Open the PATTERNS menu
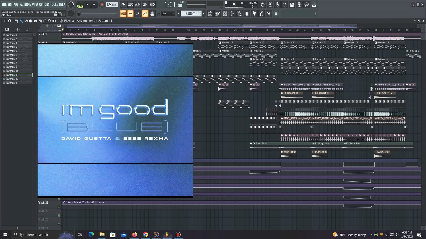This screenshot has height=239, width=426. pyautogui.click(x=25, y=5)
